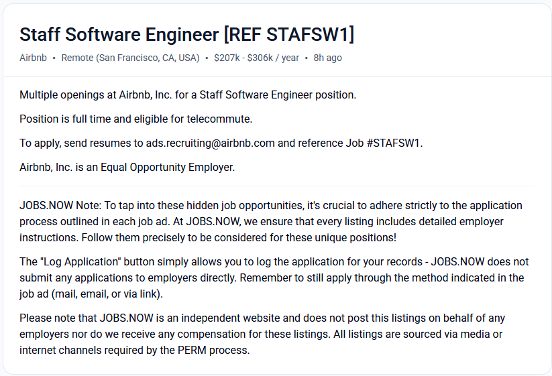Click the Remote (San Francisco, CA, USA) location
The height and width of the screenshot is (376, 552).
130,58
